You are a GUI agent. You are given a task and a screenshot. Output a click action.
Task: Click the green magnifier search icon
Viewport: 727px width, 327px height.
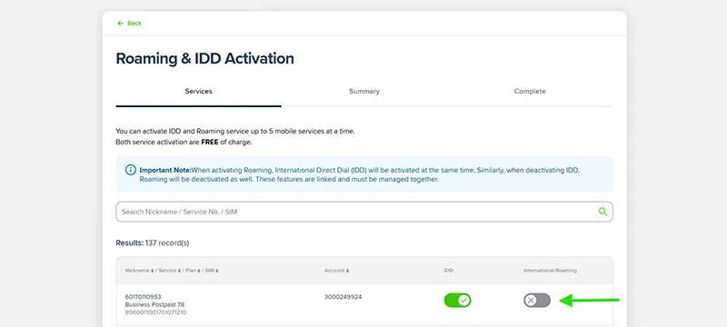[603, 212]
